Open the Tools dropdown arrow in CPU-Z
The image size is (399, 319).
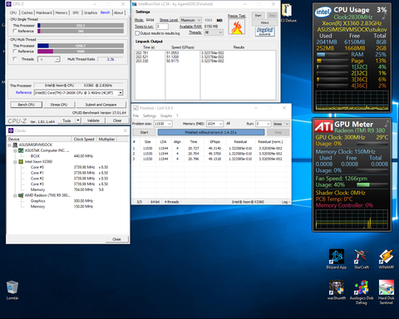(x=78, y=120)
